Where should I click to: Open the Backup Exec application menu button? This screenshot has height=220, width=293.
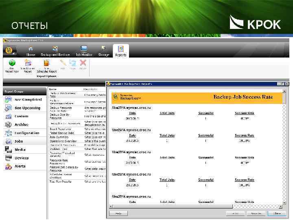(10, 51)
